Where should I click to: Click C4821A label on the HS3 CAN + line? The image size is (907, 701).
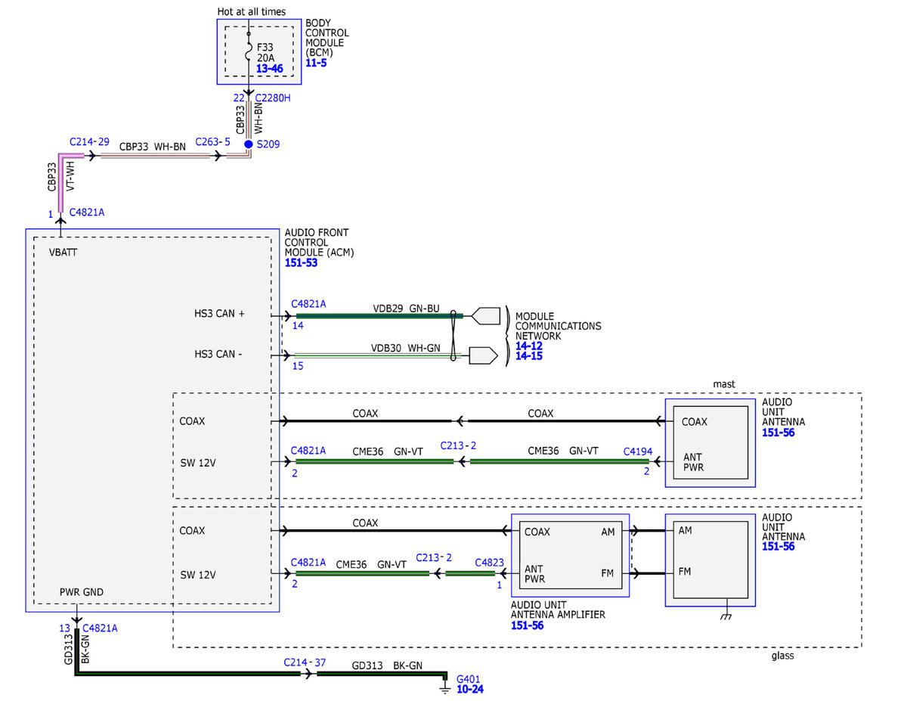[308, 304]
